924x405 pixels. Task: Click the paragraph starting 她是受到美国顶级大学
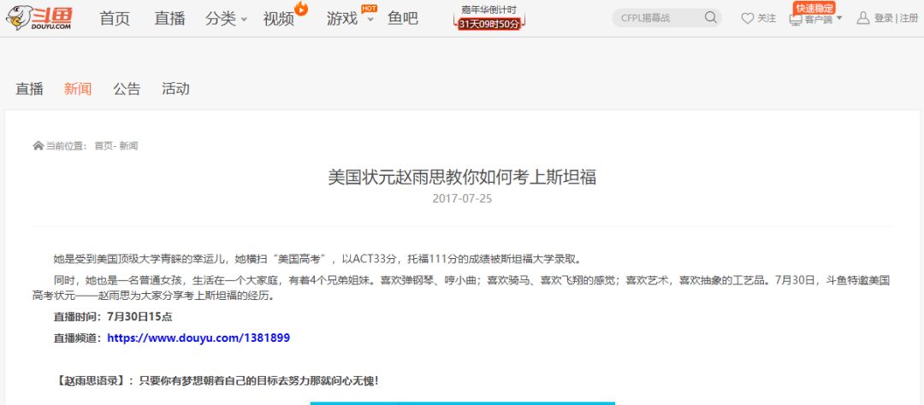pos(317,259)
